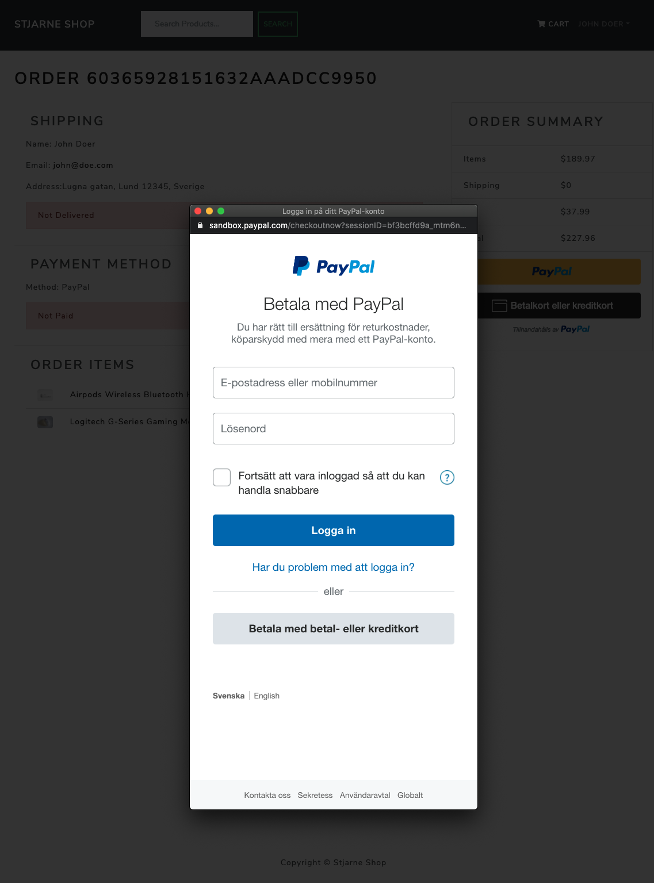Open the Sekretess footer link
This screenshot has height=883, width=654.
pyautogui.click(x=315, y=795)
